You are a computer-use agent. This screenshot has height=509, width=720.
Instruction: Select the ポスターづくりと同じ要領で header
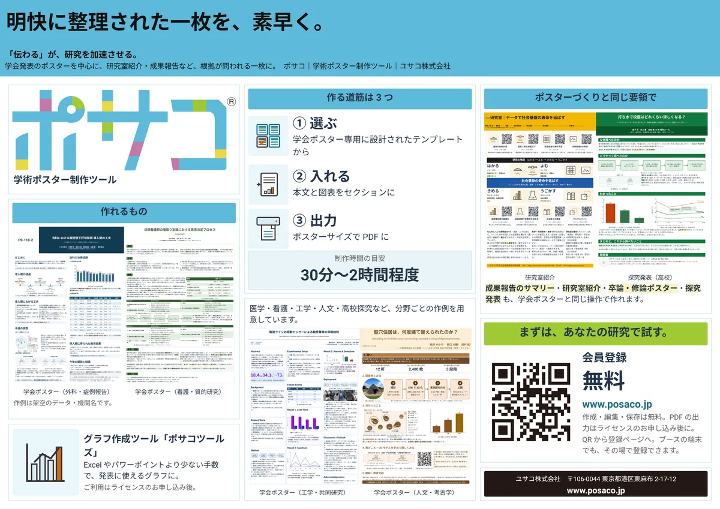tap(596, 98)
